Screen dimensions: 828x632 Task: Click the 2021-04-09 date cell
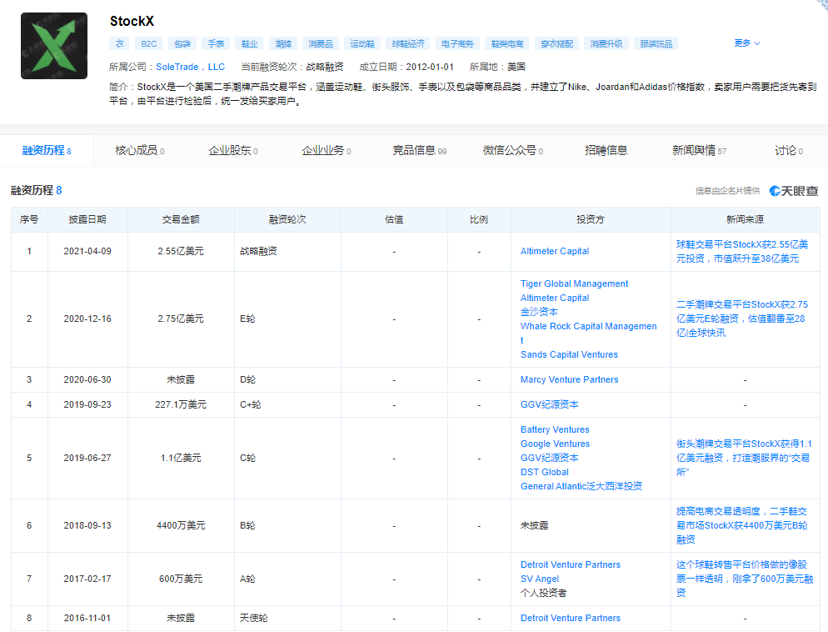coord(87,252)
